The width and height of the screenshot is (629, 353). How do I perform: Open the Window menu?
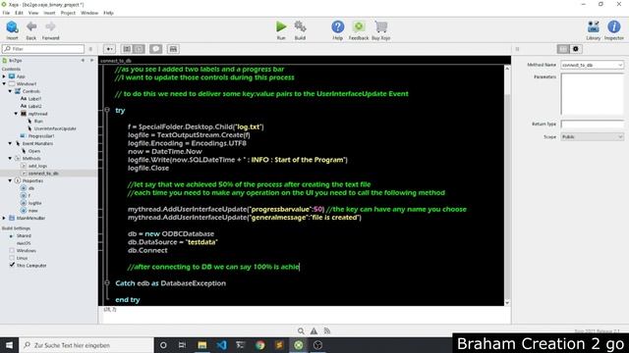[89, 13]
